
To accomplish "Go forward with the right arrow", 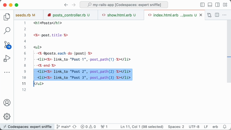I will tap(74, 5).
